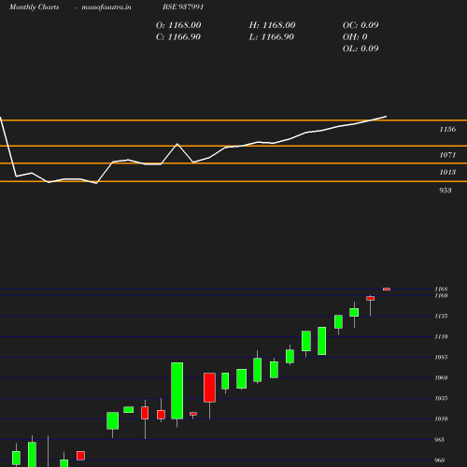Click the 'Monthly Charts' title text

34,7
